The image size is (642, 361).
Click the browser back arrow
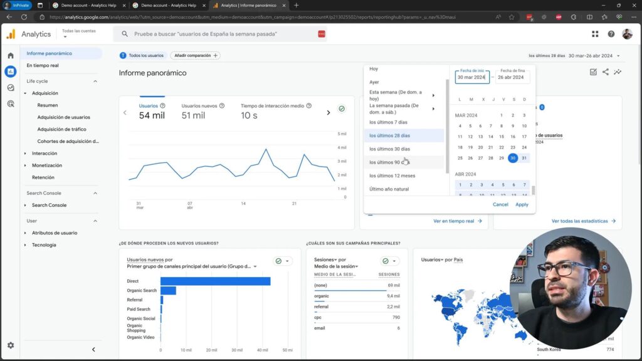[x=9, y=17]
